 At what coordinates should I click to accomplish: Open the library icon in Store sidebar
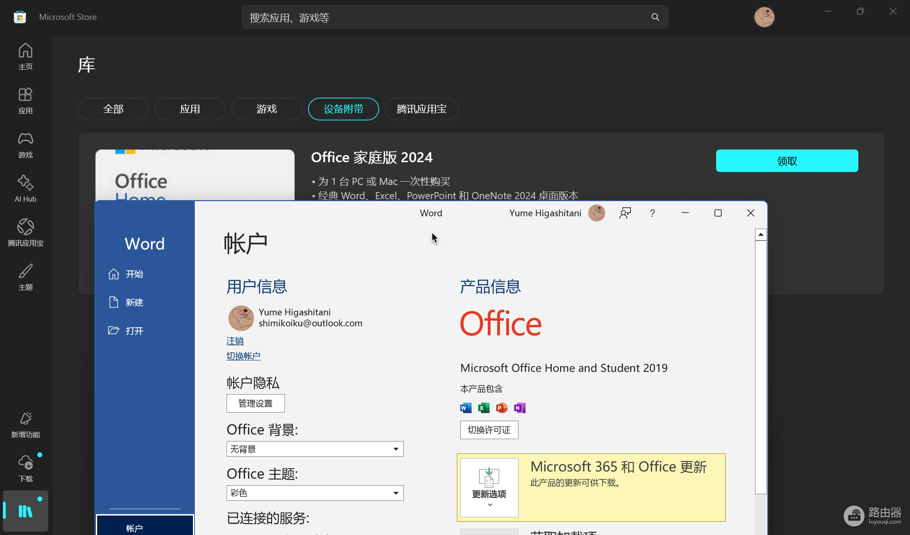click(x=26, y=511)
